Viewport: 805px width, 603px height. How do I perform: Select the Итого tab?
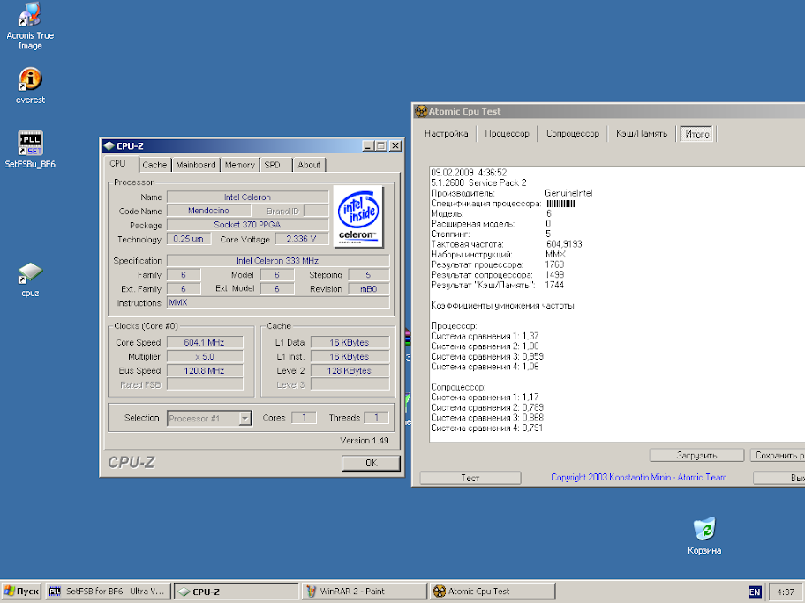point(696,134)
